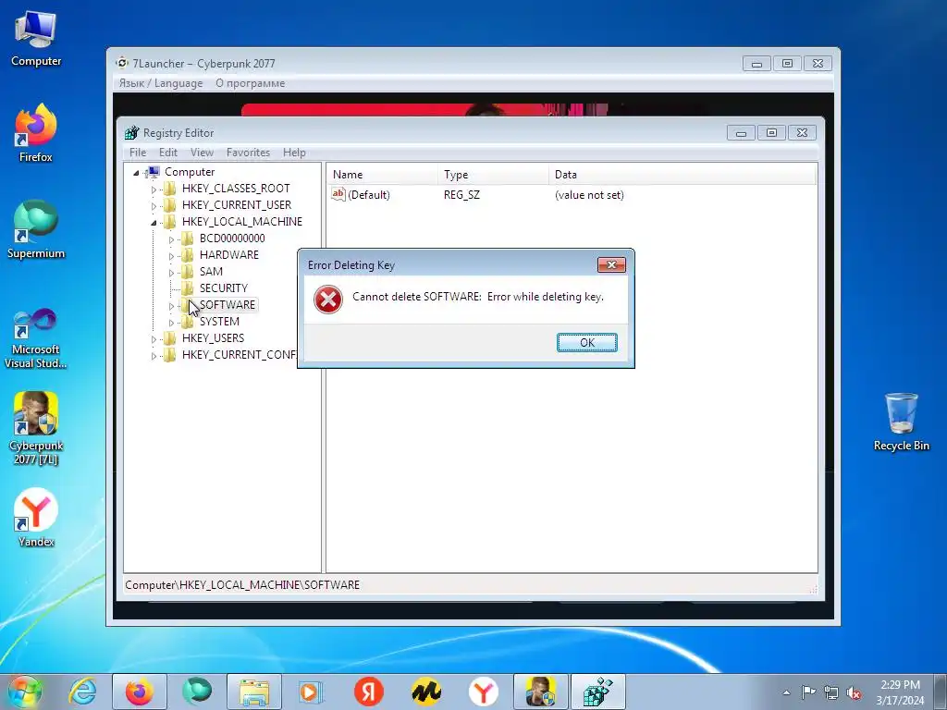Switch to Registry Editor taskbar button
This screenshot has width=947, height=710.
tap(598, 692)
